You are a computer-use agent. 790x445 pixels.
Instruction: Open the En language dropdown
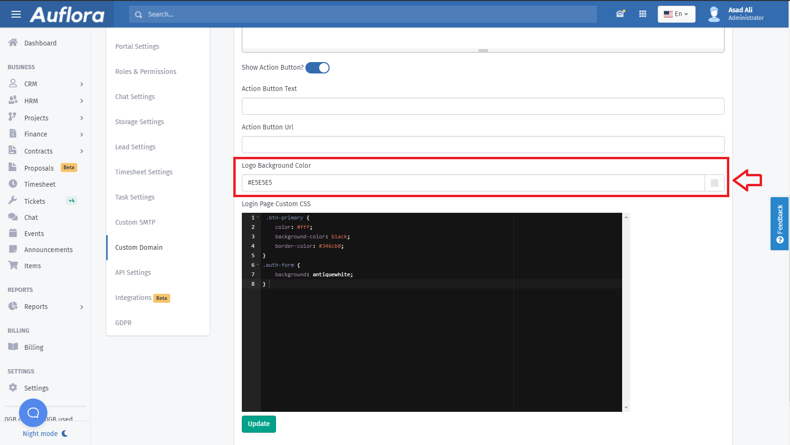pyautogui.click(x=676, y=14)
